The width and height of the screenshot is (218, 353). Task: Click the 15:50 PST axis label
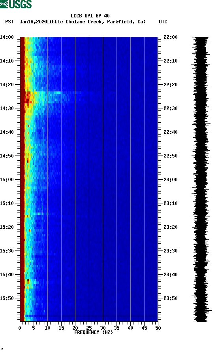pos(7,298)
